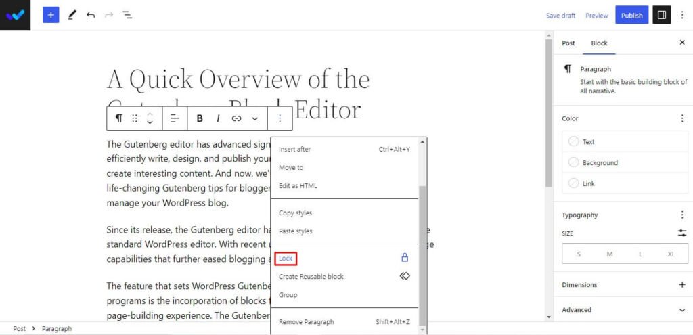The image size is (693, 335).
Task: Select Copy styles
Action: point(344,213)
